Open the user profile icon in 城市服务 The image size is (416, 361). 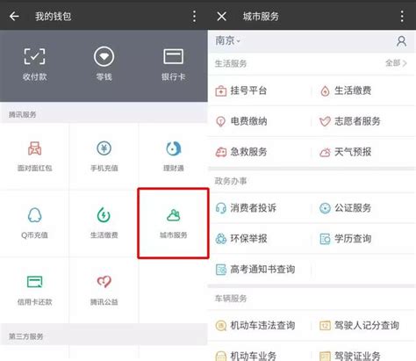click(x=401, y=41)
